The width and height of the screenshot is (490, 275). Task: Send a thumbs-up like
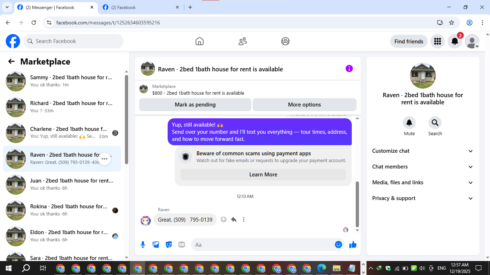tap(353, 245)
